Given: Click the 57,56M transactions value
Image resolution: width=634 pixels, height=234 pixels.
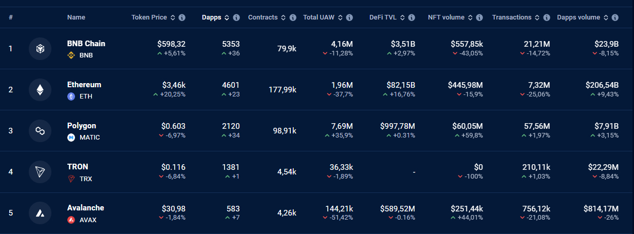Looking at the screenshot, I should click(x=536, y=126).
